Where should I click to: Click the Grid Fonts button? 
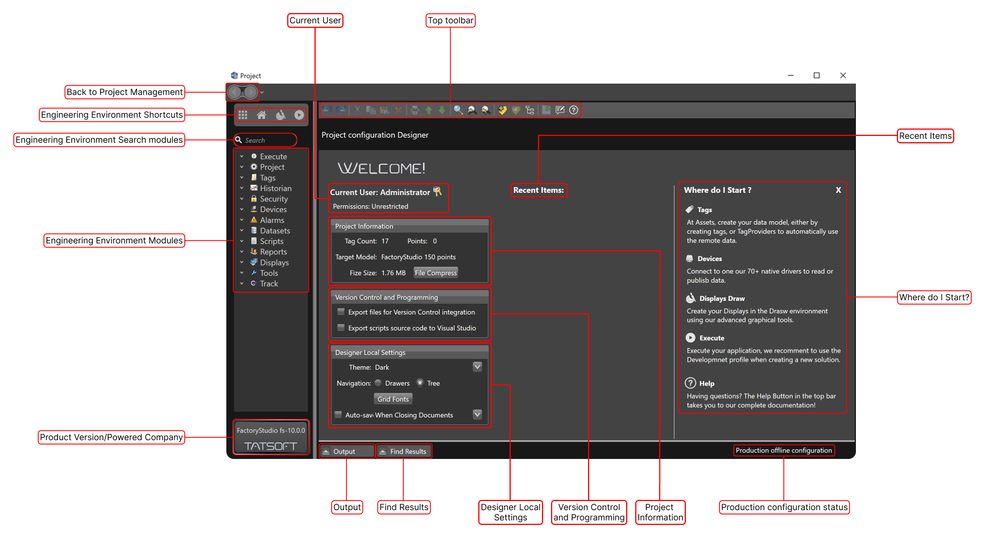(393, 399)
